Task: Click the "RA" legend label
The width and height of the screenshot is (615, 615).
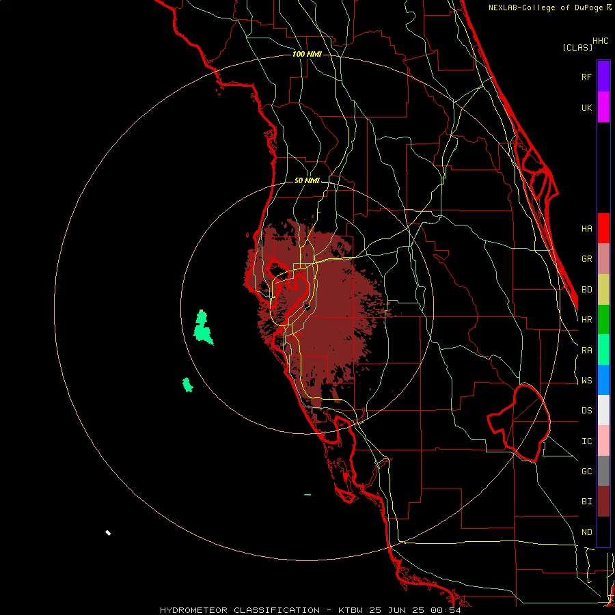Action: (x=586, y=351)
